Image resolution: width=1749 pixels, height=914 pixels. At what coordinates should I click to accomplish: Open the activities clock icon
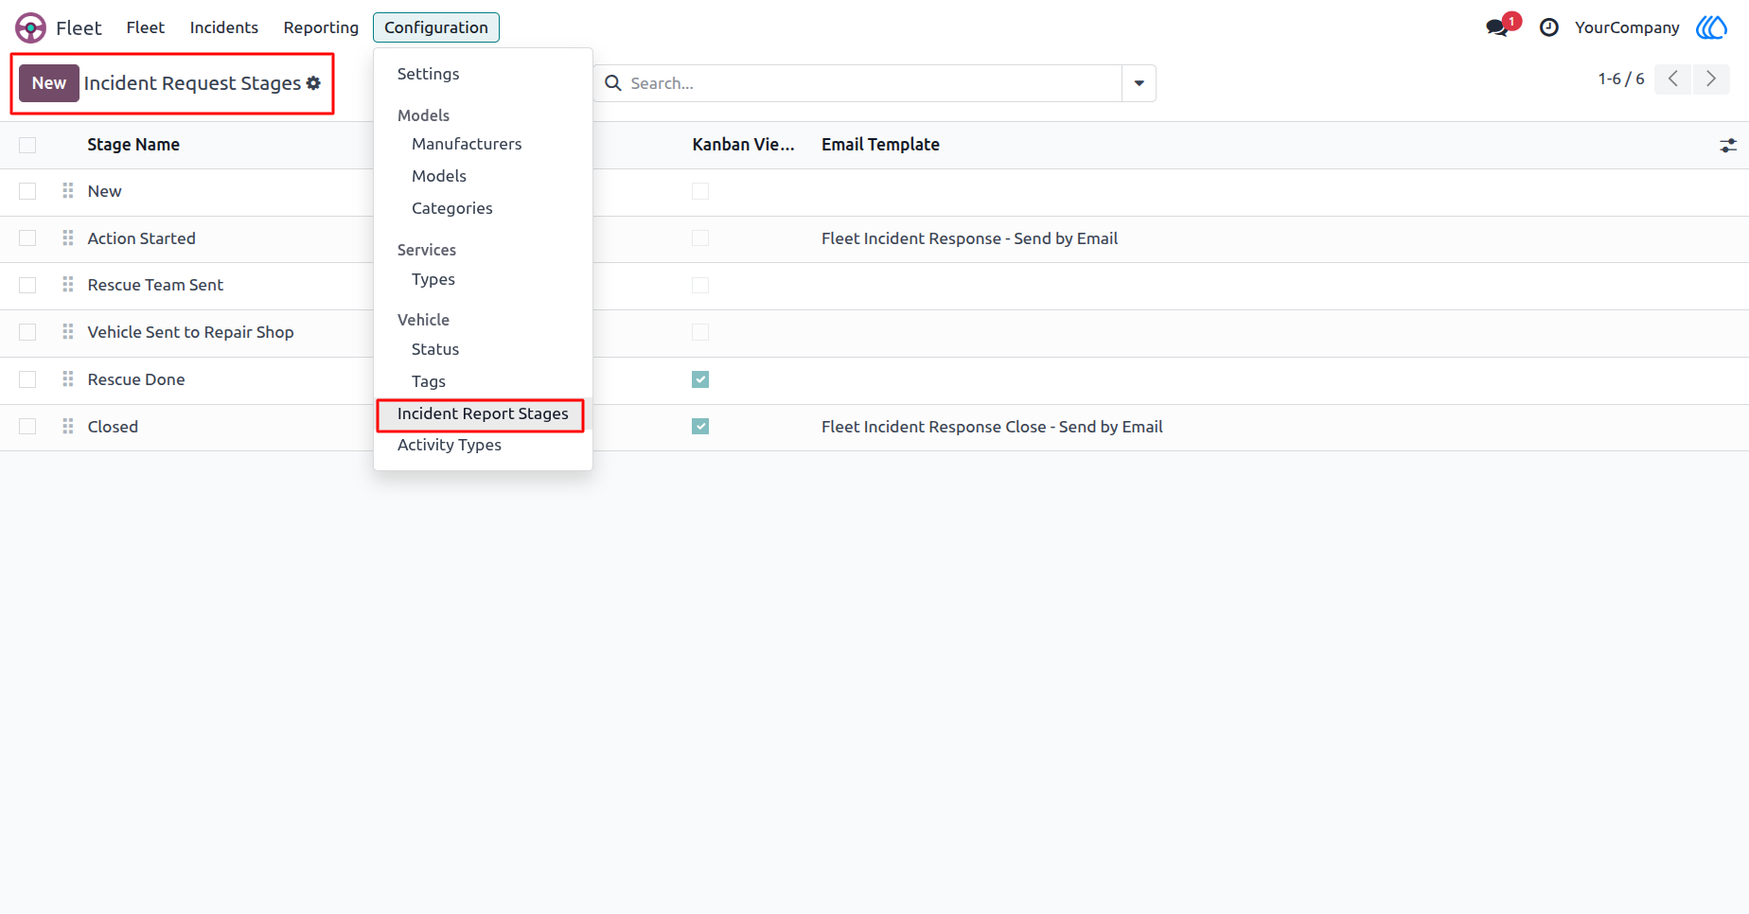(1549, 27)
